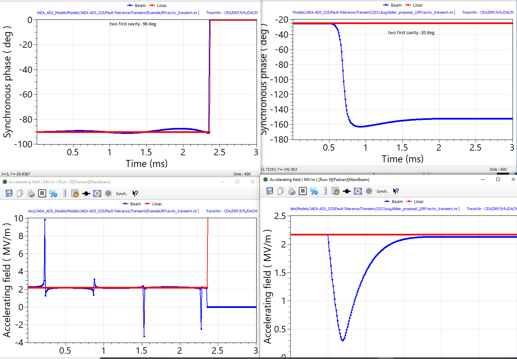Viewport: 517px width, 359px height.
Task: Click line-marker style icon in Run 6 window
Action: pyautogui.click(x=347, y=191)
